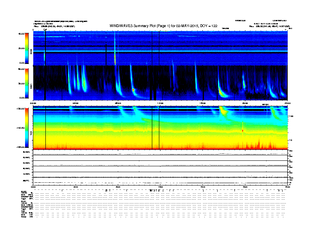Click the -142.50 label on TNR scale
The width and height of the screenshot is (310, 240).
pos(20,128)
